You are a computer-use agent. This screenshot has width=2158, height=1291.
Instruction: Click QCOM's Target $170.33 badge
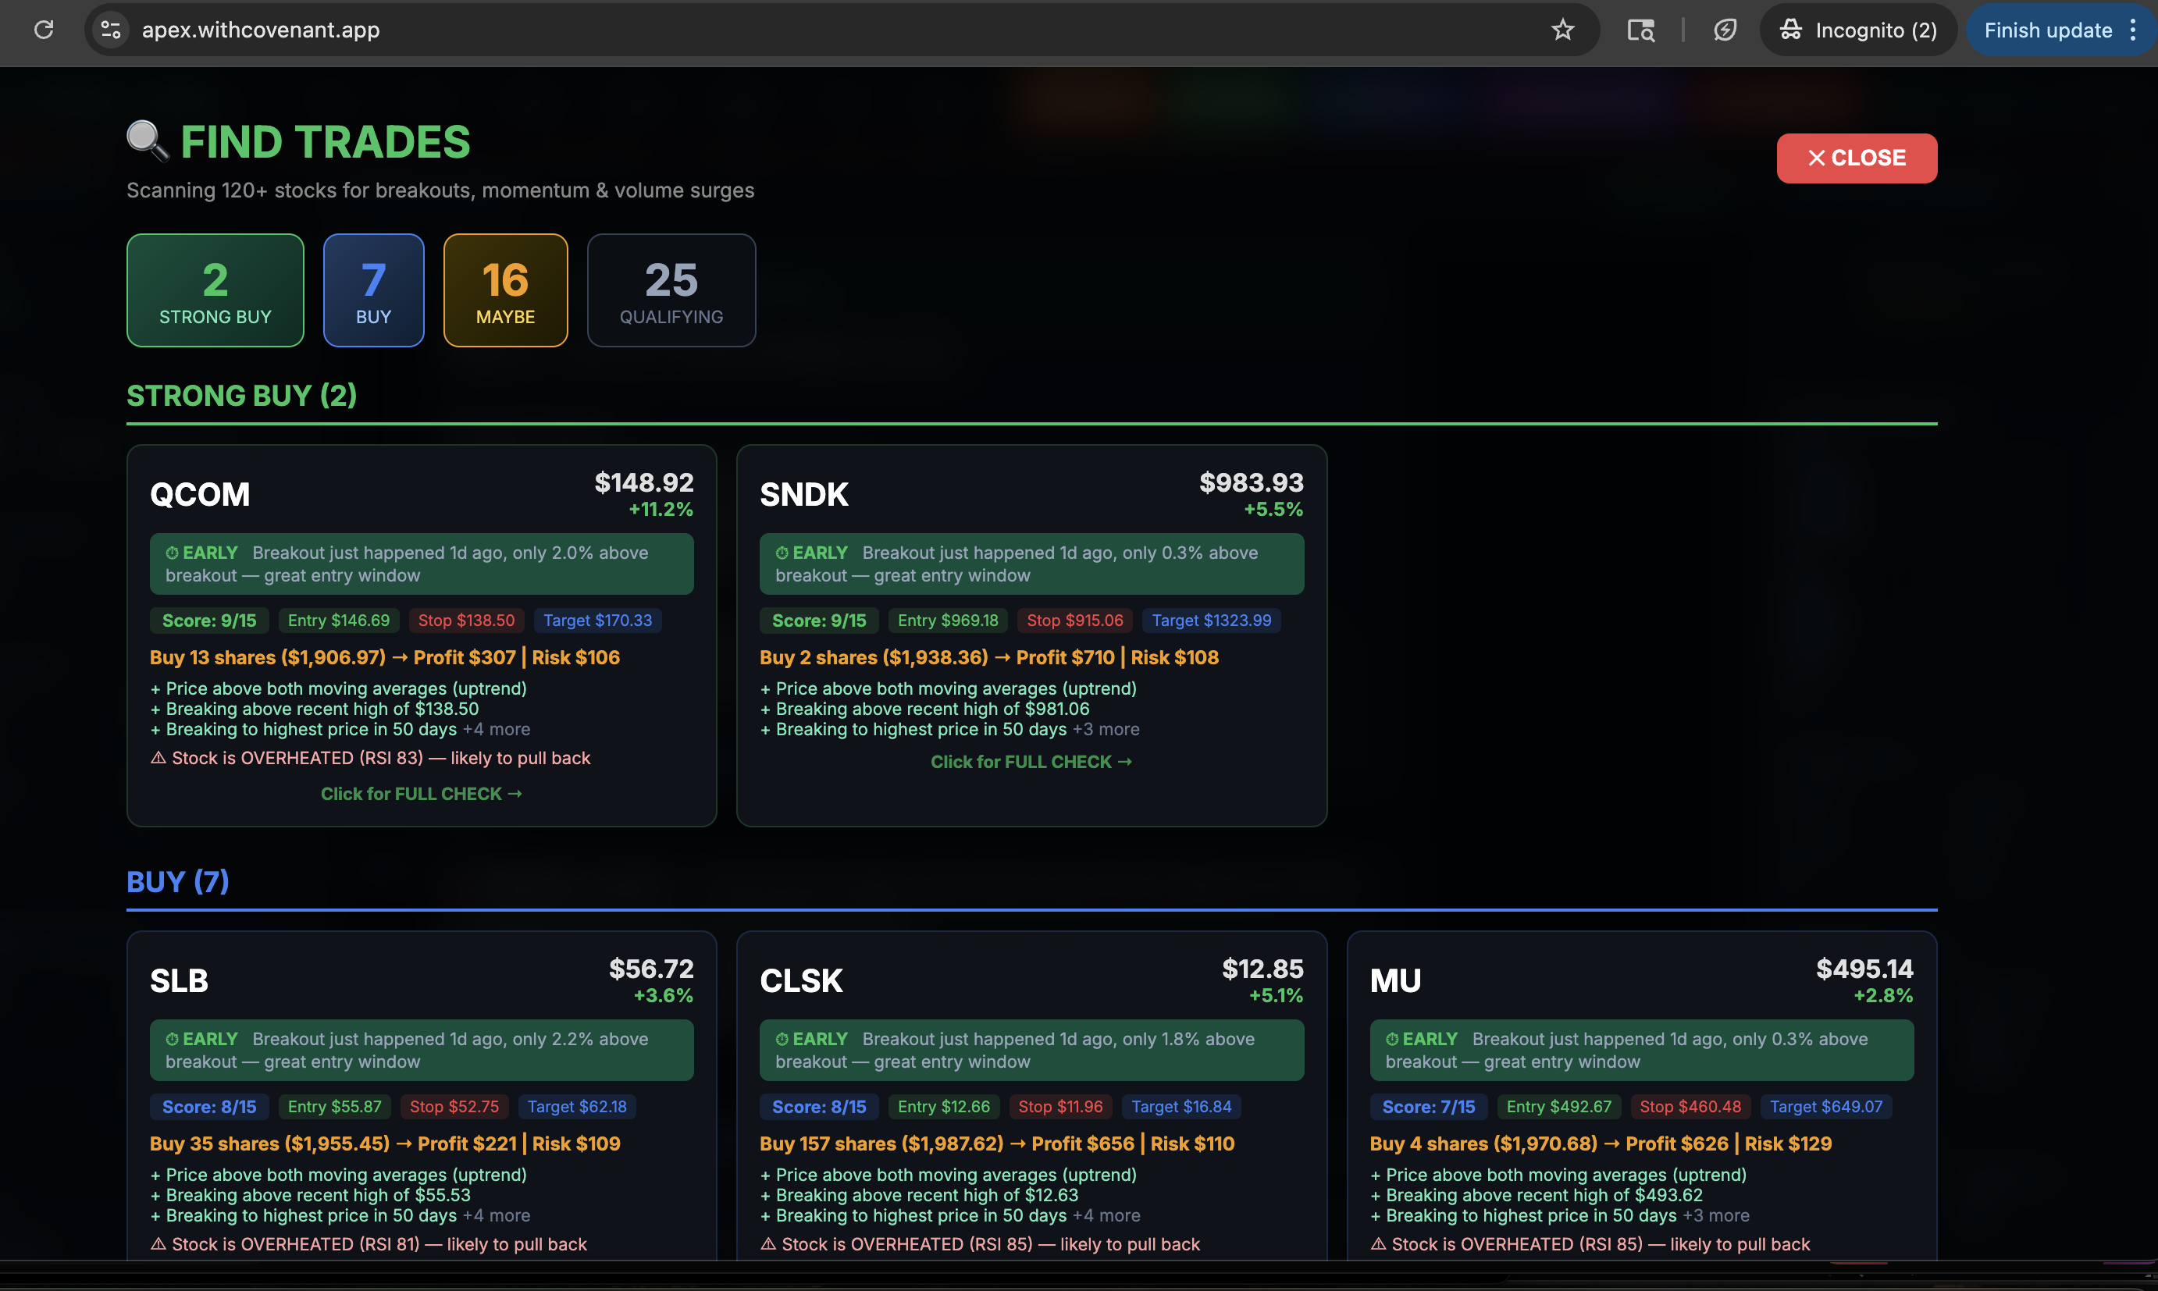[598, 621]
